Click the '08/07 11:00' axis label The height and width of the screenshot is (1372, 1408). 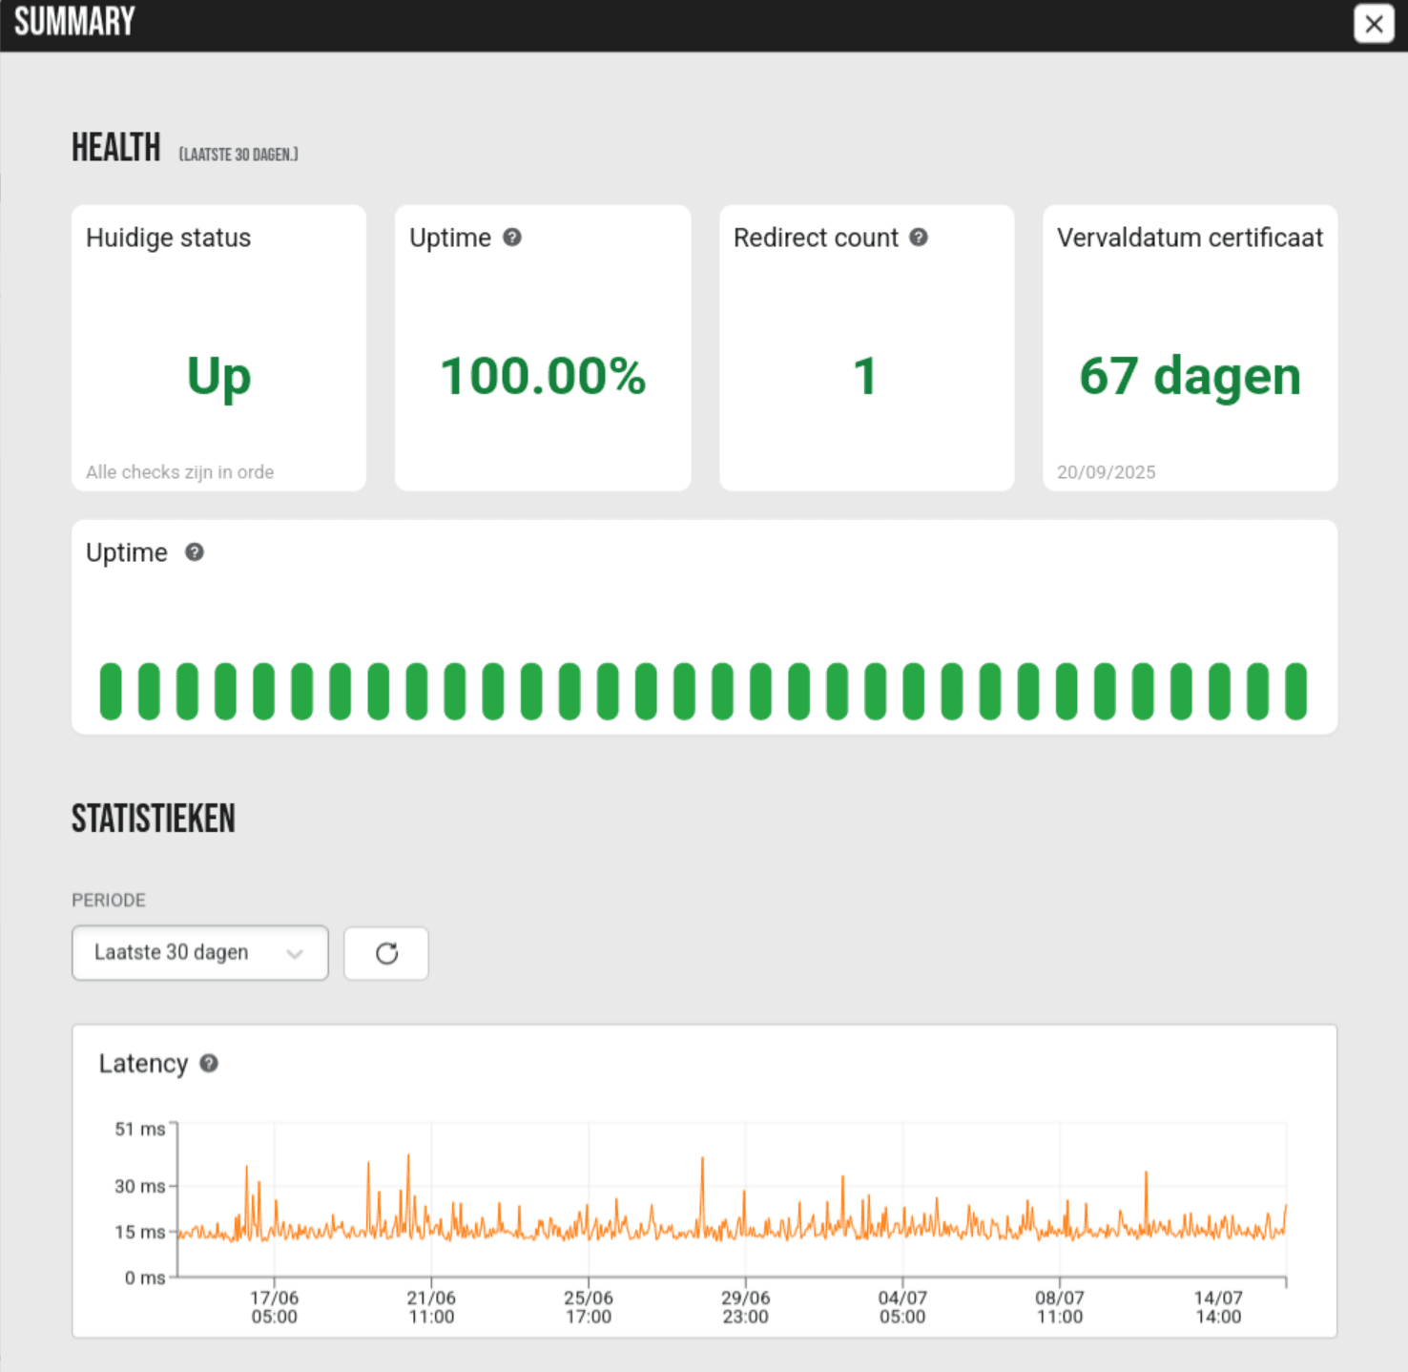[1060, 1307]
